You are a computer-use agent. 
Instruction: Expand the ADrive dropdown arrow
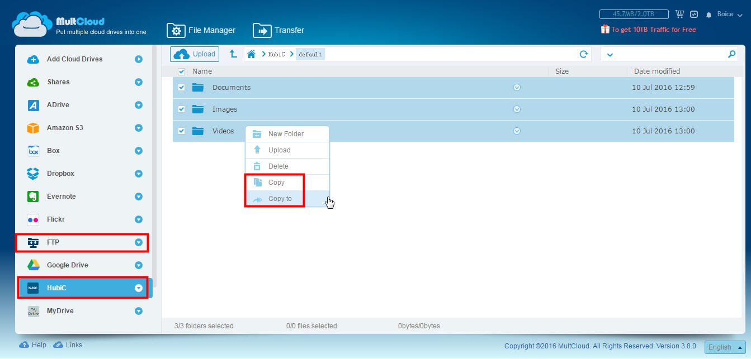pyautogui.click(x=138, y=105)
